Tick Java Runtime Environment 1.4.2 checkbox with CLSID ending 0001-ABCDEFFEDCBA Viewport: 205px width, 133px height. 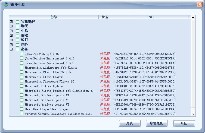coord(22,58)
